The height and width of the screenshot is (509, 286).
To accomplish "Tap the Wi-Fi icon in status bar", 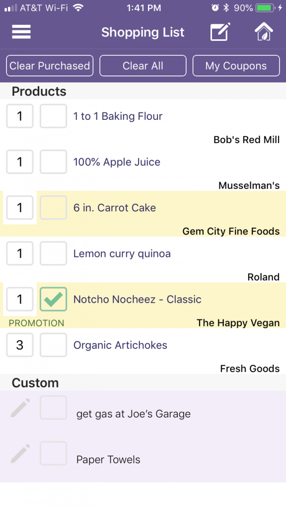I will (78, 8).
